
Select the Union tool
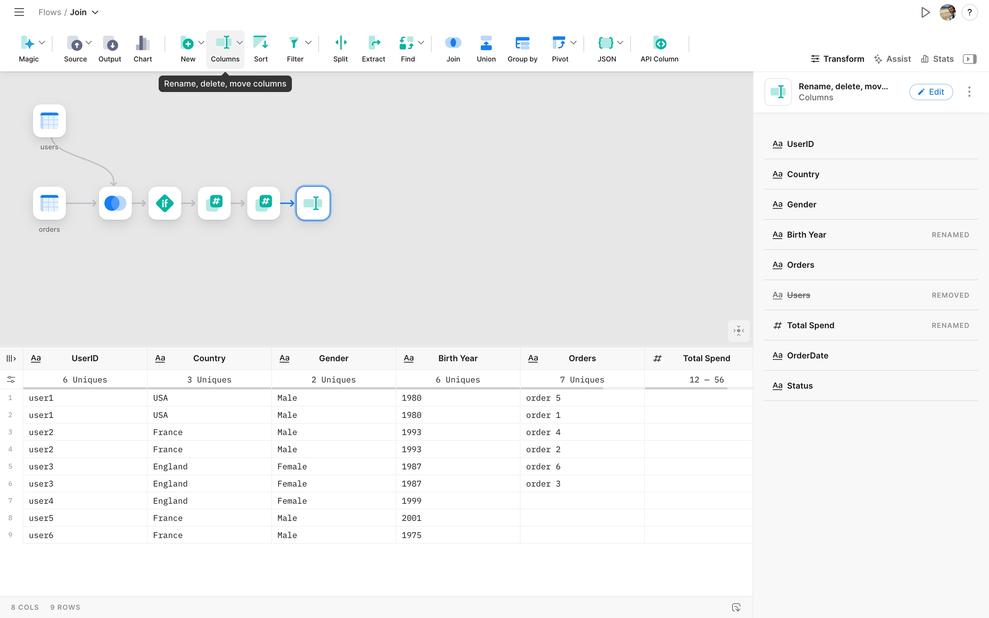(x=486, y=43)
